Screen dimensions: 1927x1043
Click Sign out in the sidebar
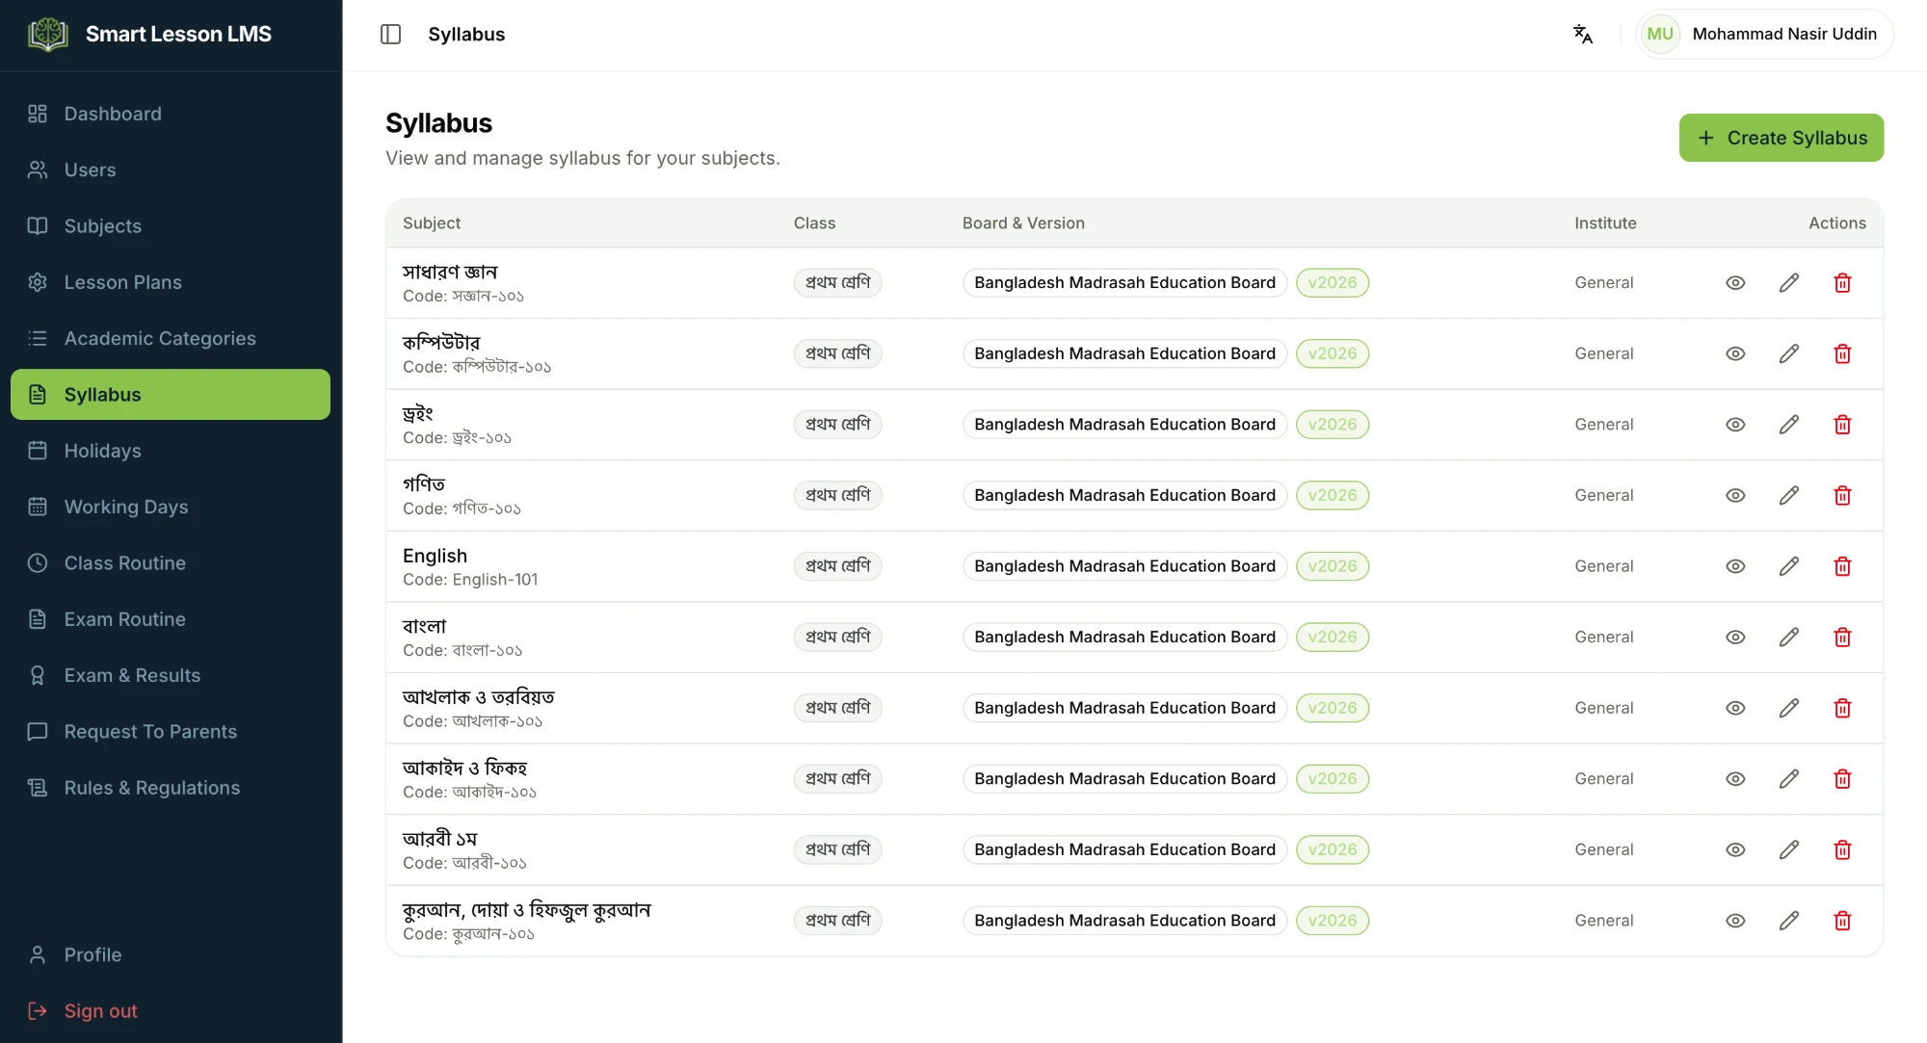pyautogui.click(x=171, y=1011)
